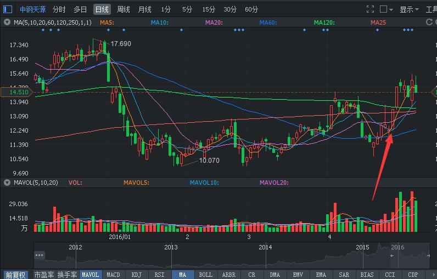Click the square window layout icon

[x=383, y=9]
